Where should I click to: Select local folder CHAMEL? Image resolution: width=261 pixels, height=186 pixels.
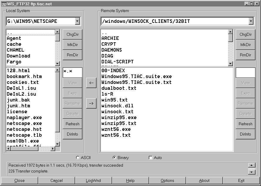point(30,50)
